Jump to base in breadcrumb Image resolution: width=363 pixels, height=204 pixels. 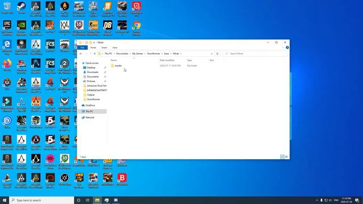[x=166, y=54]
